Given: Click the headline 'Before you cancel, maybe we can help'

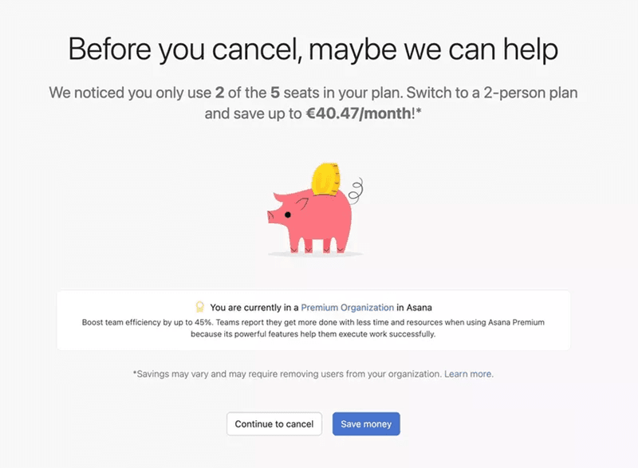Looking at the screenshot, I should [319, 49].
